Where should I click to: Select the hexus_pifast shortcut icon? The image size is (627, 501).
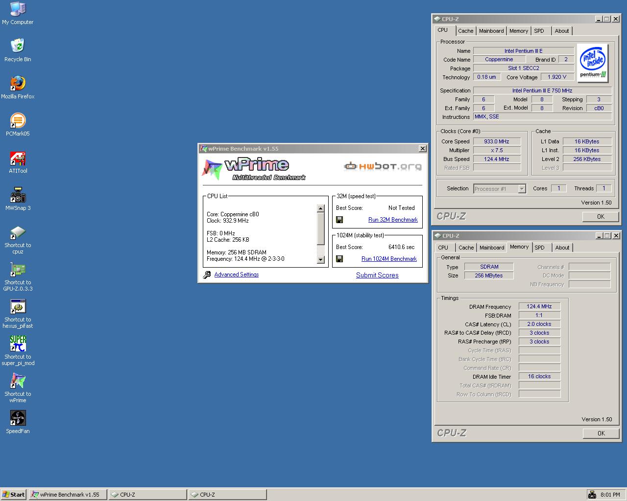coord(18,314)
